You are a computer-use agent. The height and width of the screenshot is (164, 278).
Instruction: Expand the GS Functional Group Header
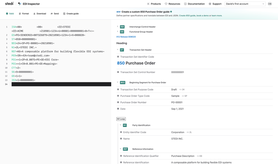118,32
